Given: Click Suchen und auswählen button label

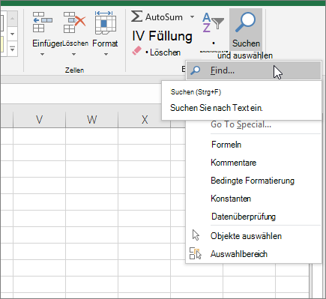Looking at the screenshot, I should (x=245, y=49).
